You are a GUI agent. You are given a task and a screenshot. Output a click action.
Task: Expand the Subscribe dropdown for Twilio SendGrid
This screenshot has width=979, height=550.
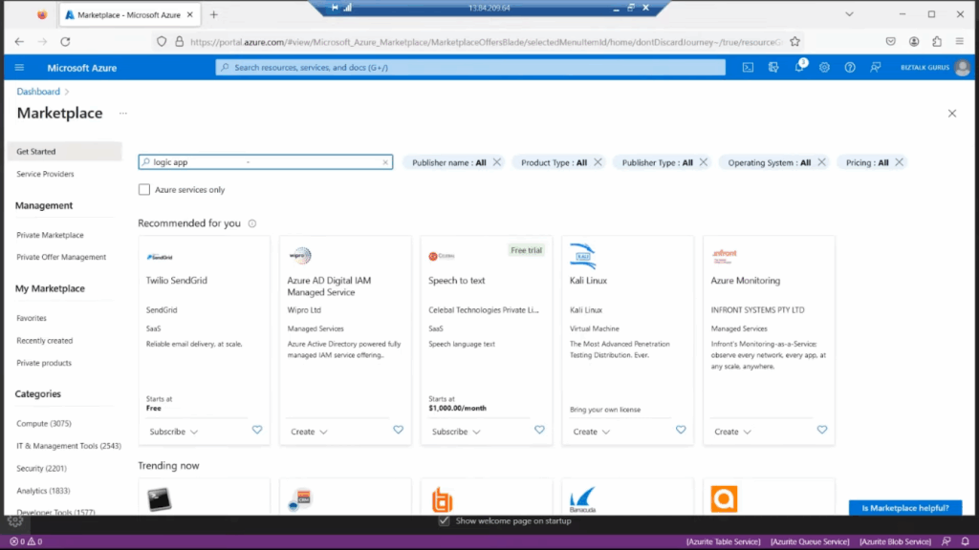(174, 432)
